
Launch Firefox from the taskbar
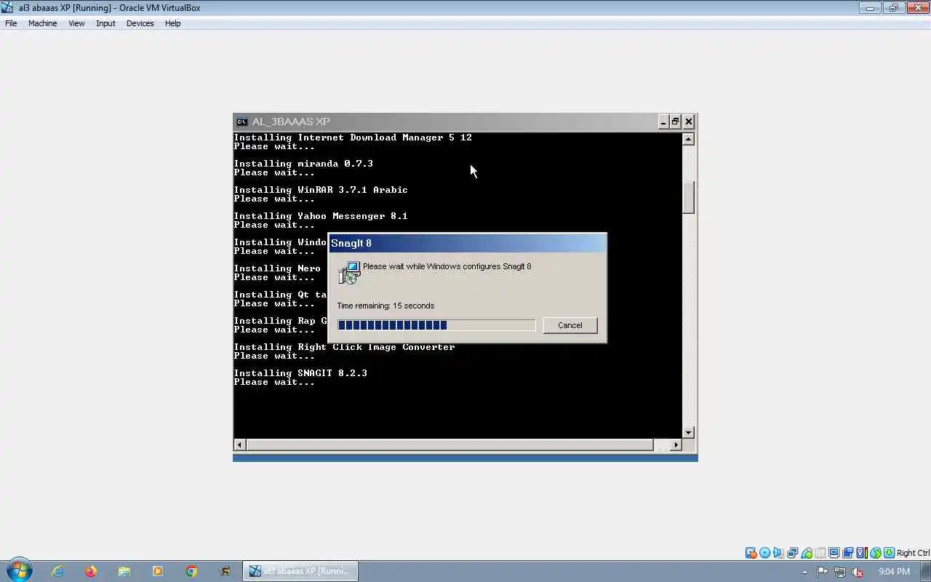click(x=91, y=571)
